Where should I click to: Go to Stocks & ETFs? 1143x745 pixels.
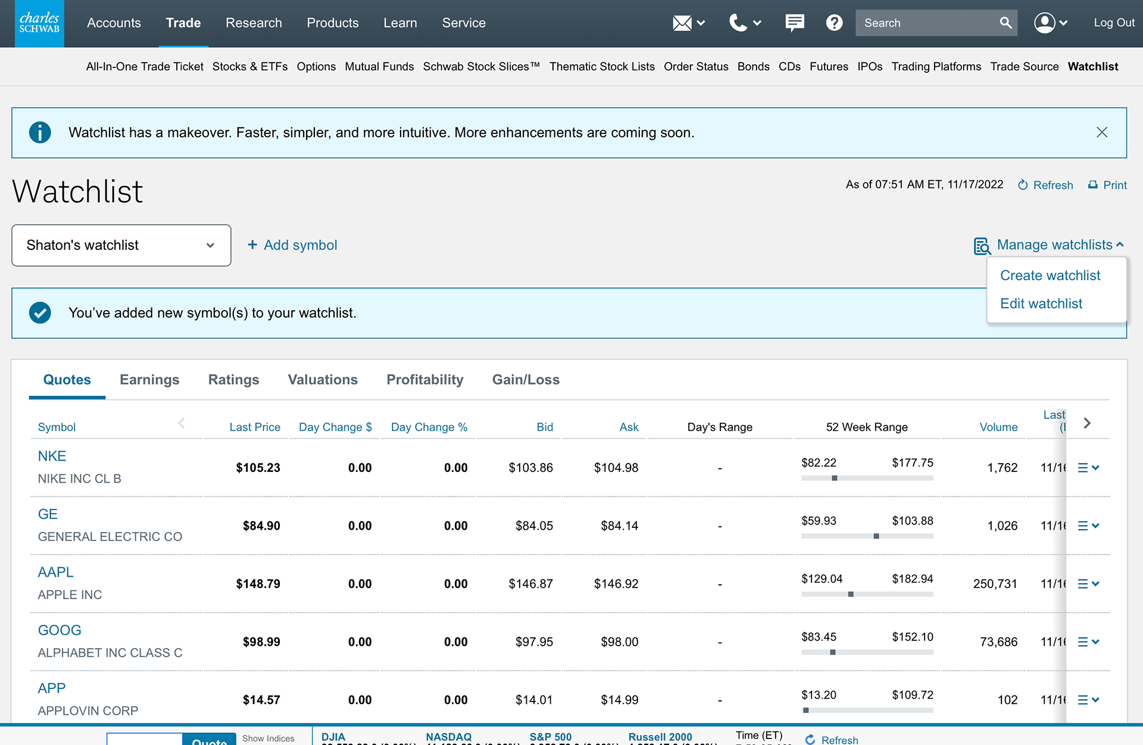point(250,67)
